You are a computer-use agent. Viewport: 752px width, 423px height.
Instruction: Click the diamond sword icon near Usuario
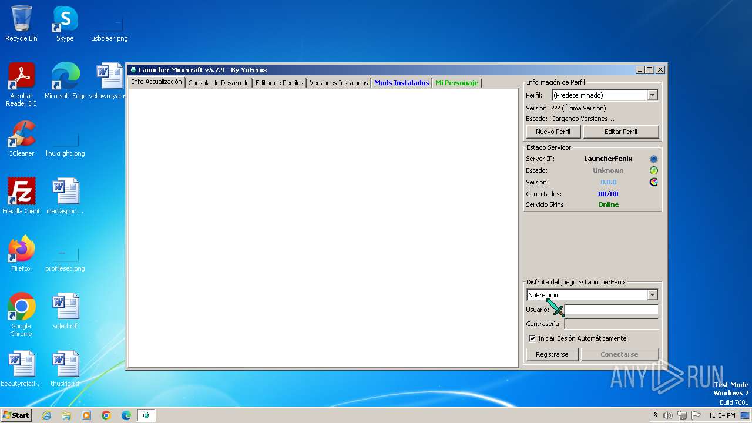(x=555, y=308)
